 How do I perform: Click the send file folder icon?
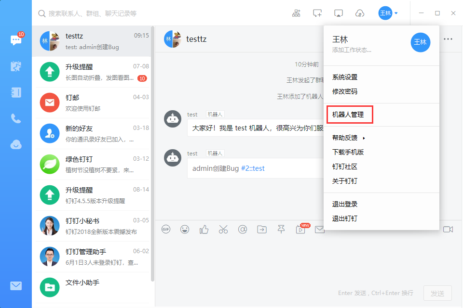point(262,229)
